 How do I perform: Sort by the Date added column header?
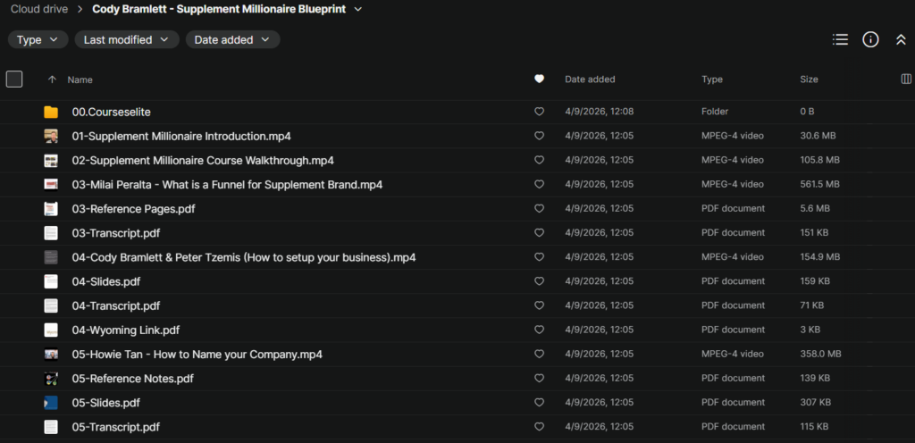[x=590, y=79]
